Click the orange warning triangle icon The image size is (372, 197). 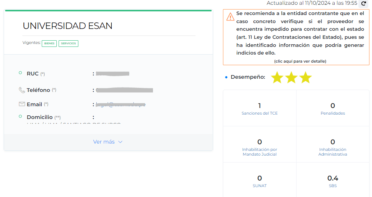pyautogui.click(x=230, y=16)
